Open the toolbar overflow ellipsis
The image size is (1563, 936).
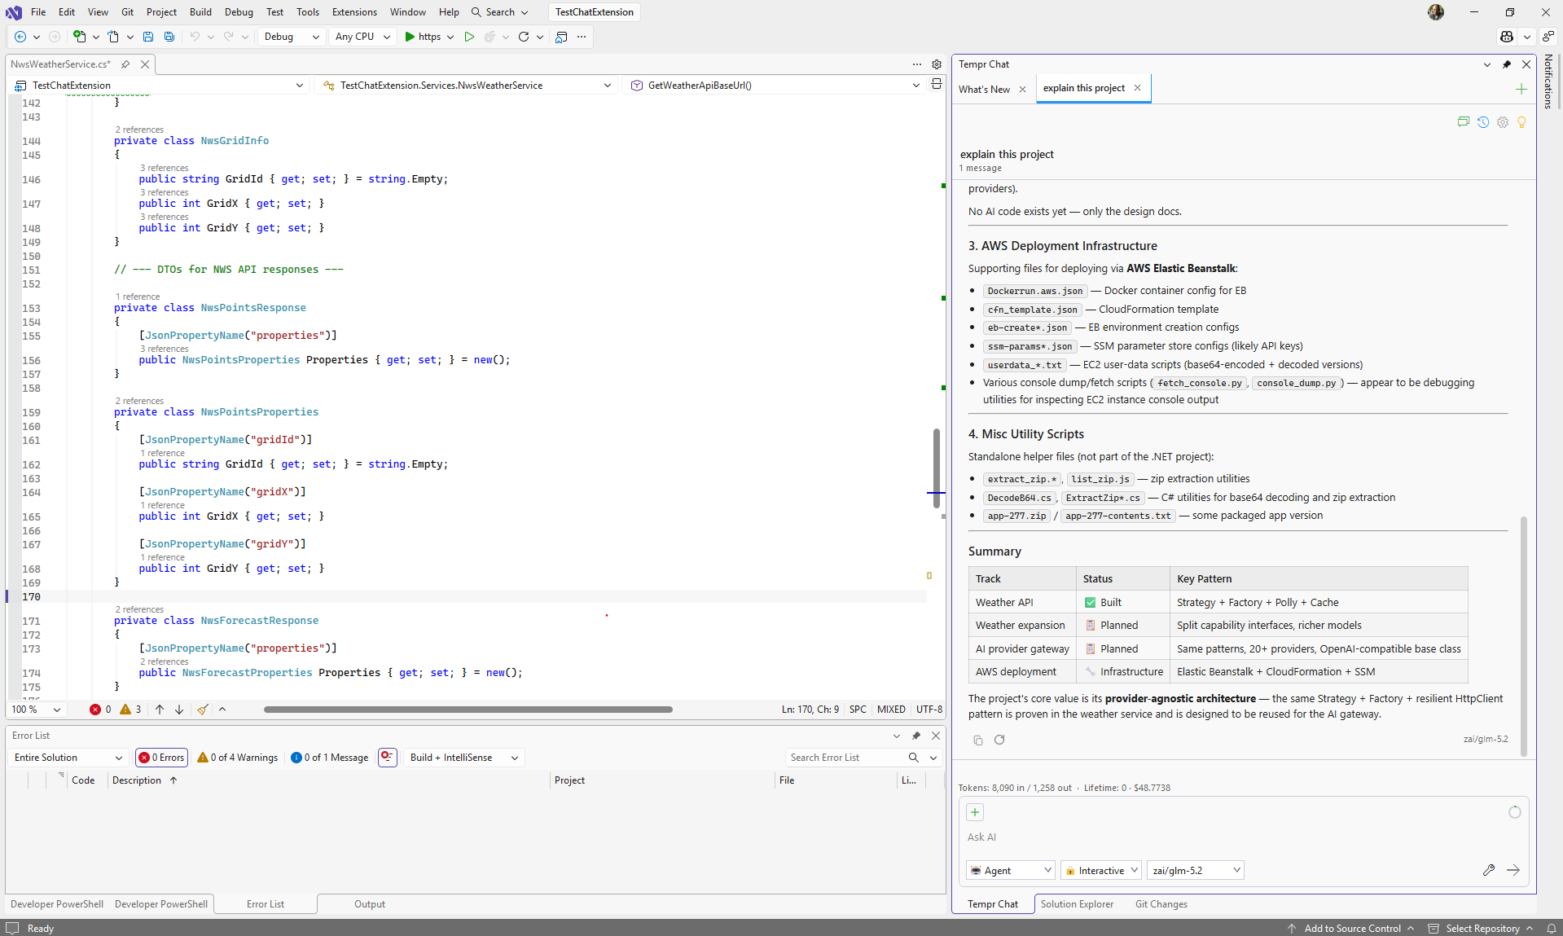click(582, 37)
